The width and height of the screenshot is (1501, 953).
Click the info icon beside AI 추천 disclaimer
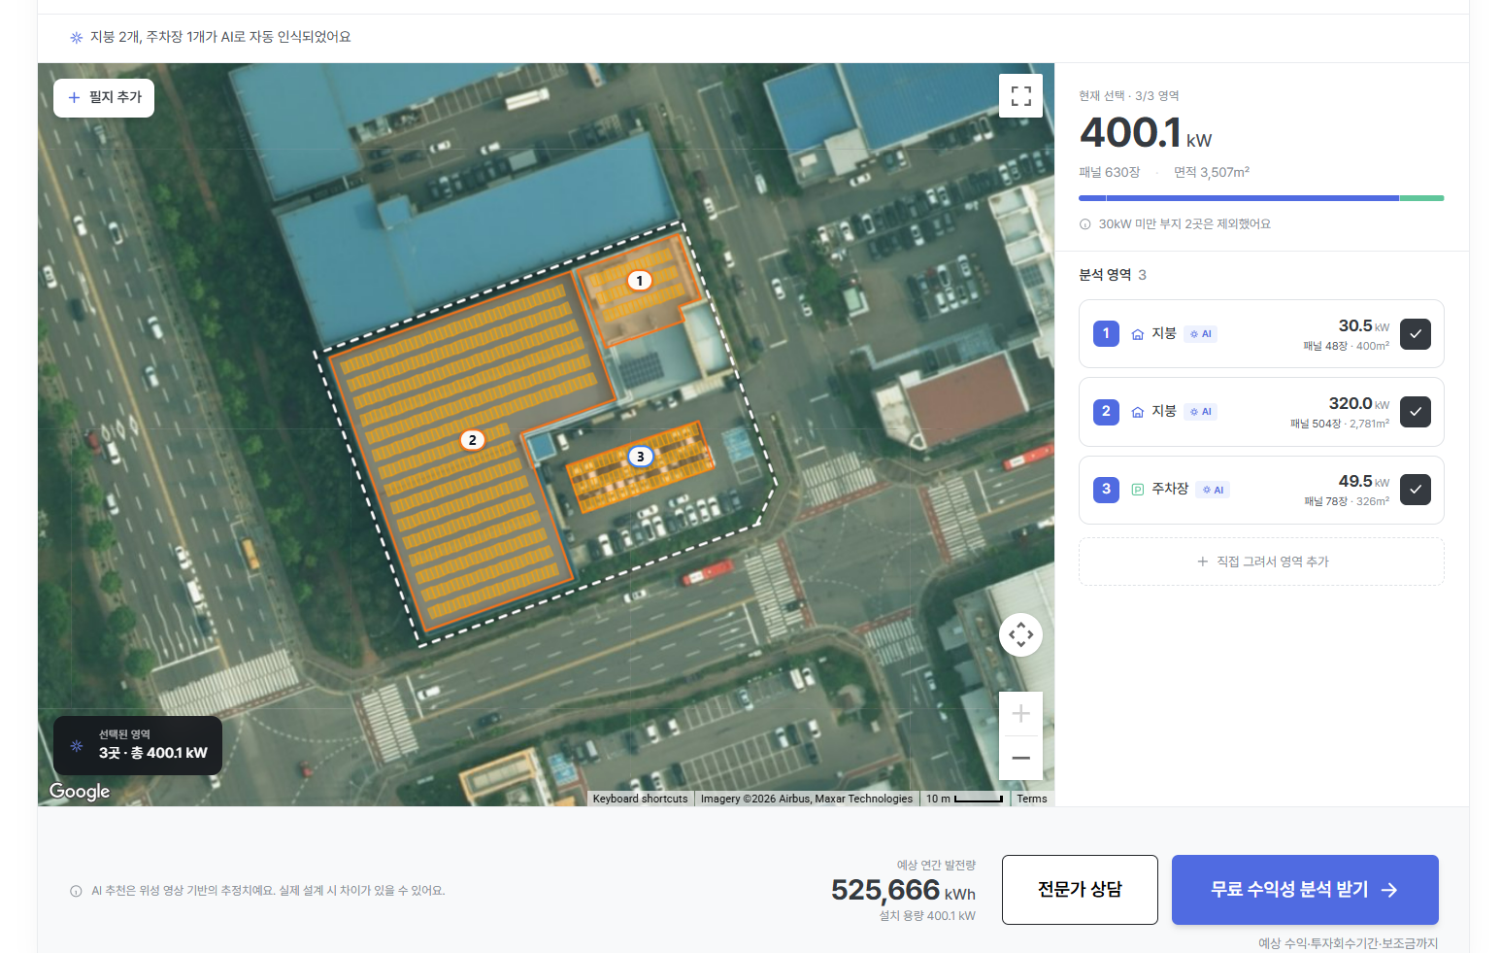(x=76, y=891)
